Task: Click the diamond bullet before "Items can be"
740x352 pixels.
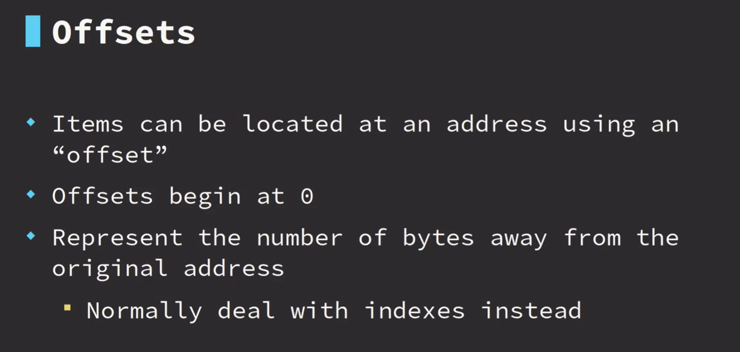Action: (x=31, y=122)
